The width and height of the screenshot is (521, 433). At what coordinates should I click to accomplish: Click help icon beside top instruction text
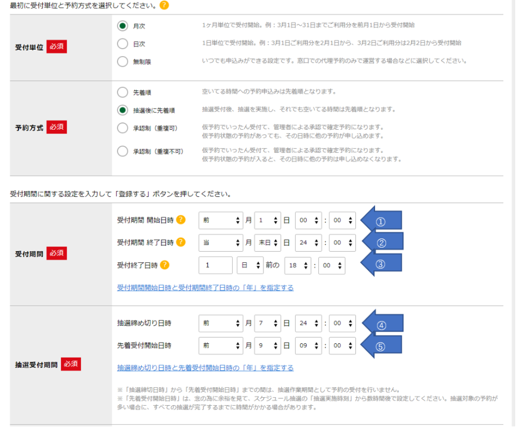click(x=164, y=6)
